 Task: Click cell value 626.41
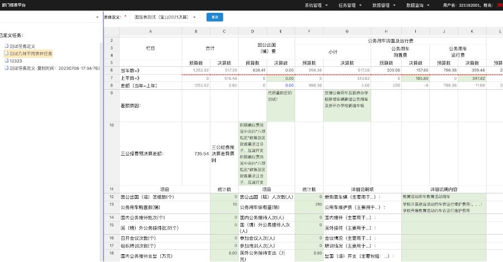pos(253,70)
